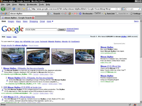Show more toolbar buttons via chevron

[x=127, y=14]
